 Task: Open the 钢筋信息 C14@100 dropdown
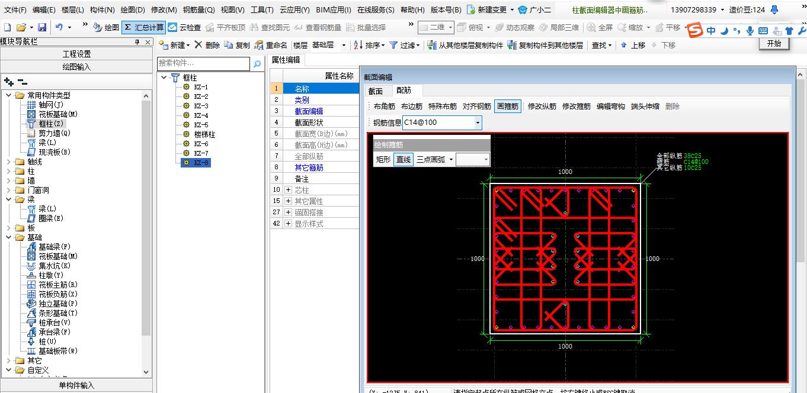click(478, 123)
